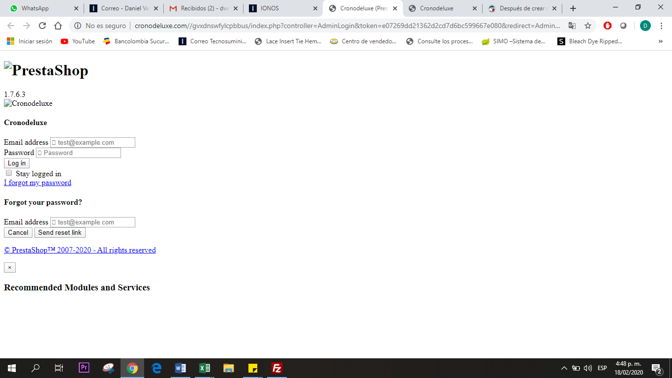Click the 'Recommended Modules and Services' heading

coord(77,287)
